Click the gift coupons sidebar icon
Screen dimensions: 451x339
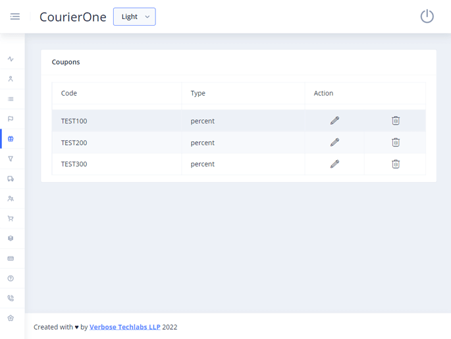11,139
